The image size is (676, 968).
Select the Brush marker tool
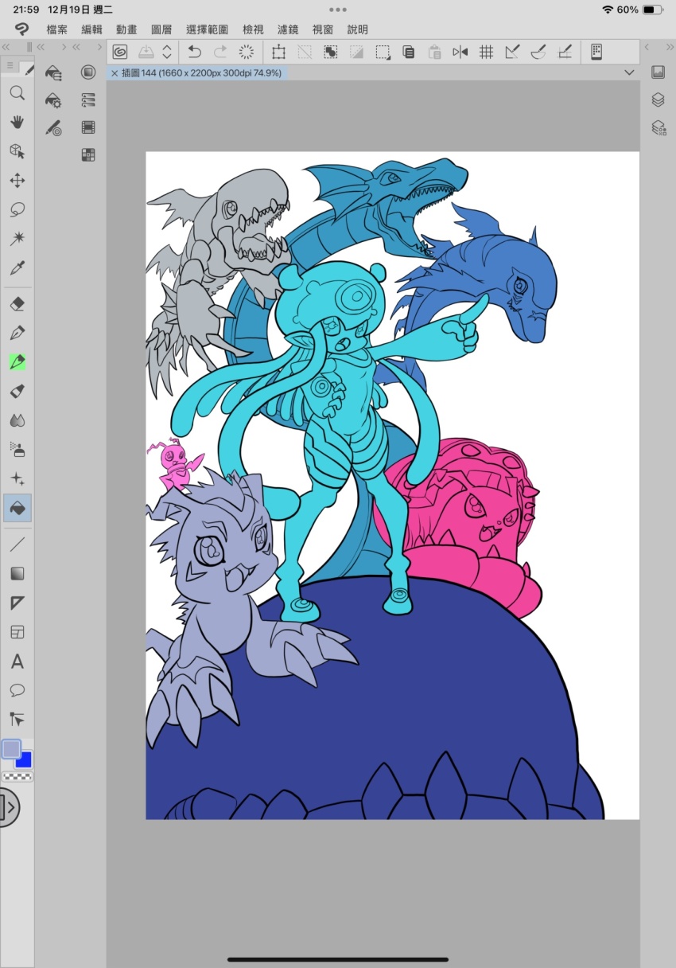pyautogui.click(x=17, y=391)
